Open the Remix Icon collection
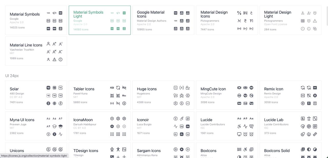 [x=290, y=95]
